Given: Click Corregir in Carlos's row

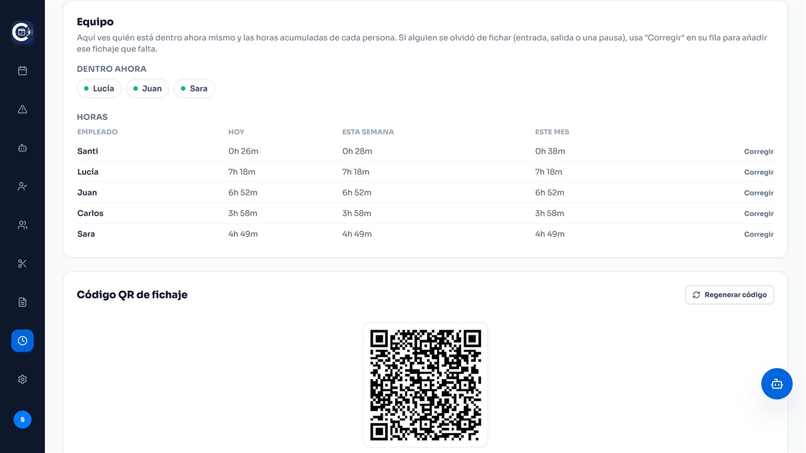Looking at the screenshot, I should tap(759, 213).
